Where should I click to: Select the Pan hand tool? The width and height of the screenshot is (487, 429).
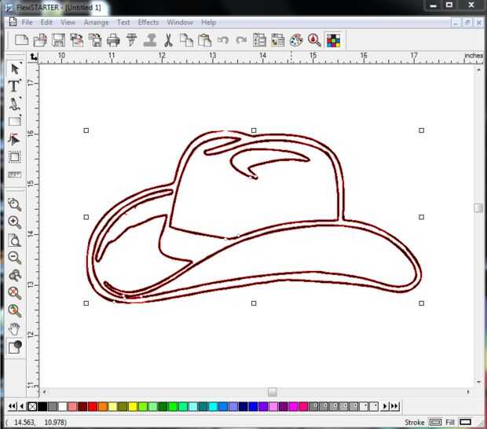(14, 329)
